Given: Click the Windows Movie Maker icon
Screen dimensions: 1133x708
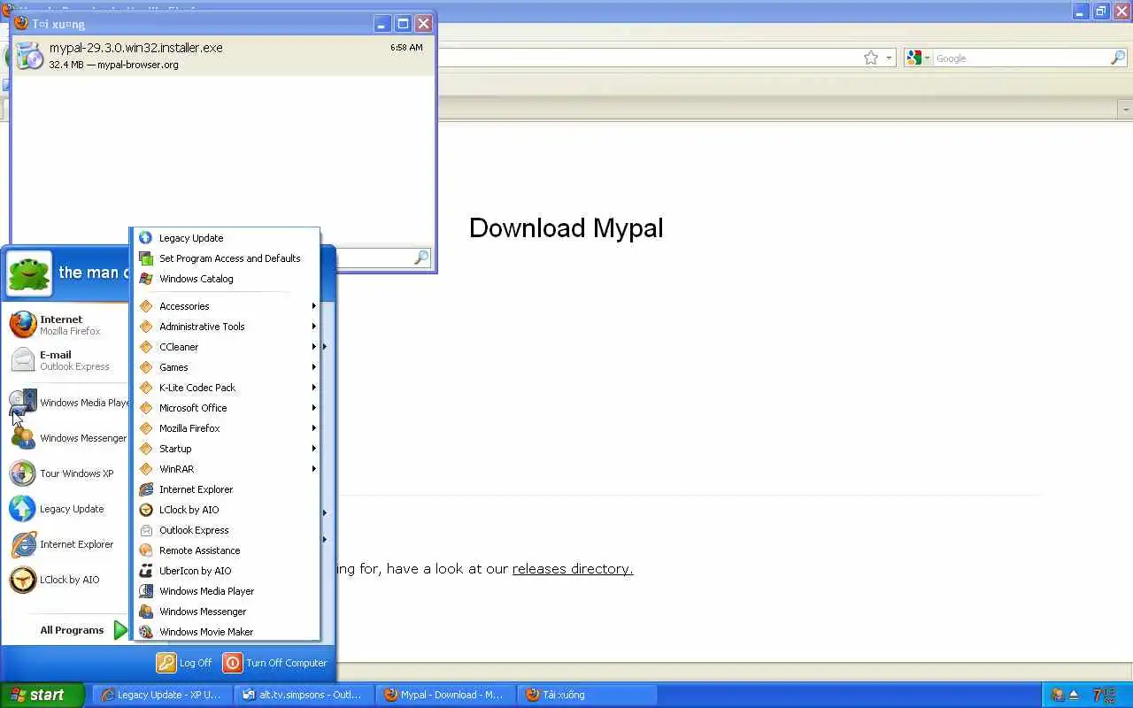Looking at the screenshot, I should pos(146,632).
